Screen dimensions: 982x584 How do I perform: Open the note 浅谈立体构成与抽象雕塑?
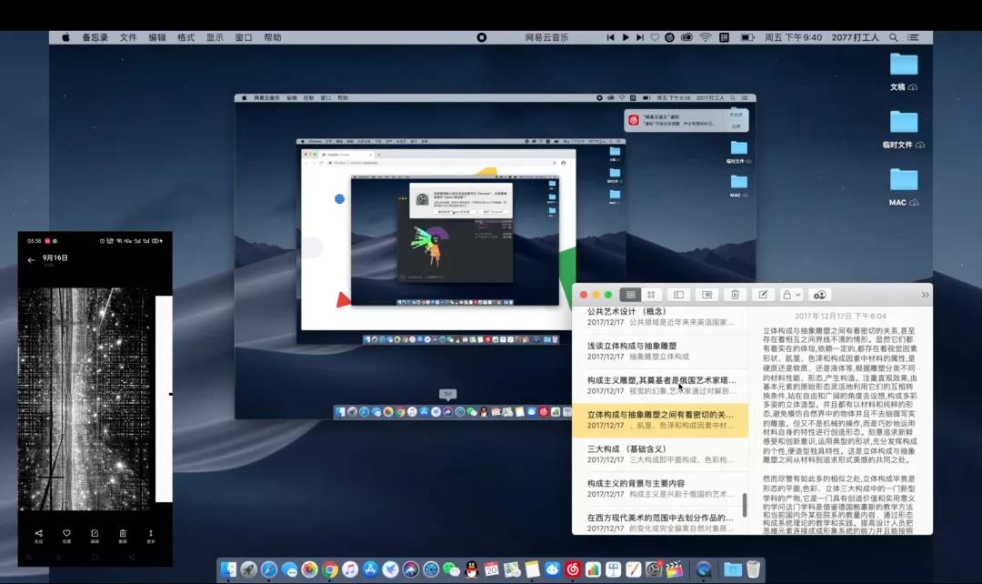(x=661, y=351)
